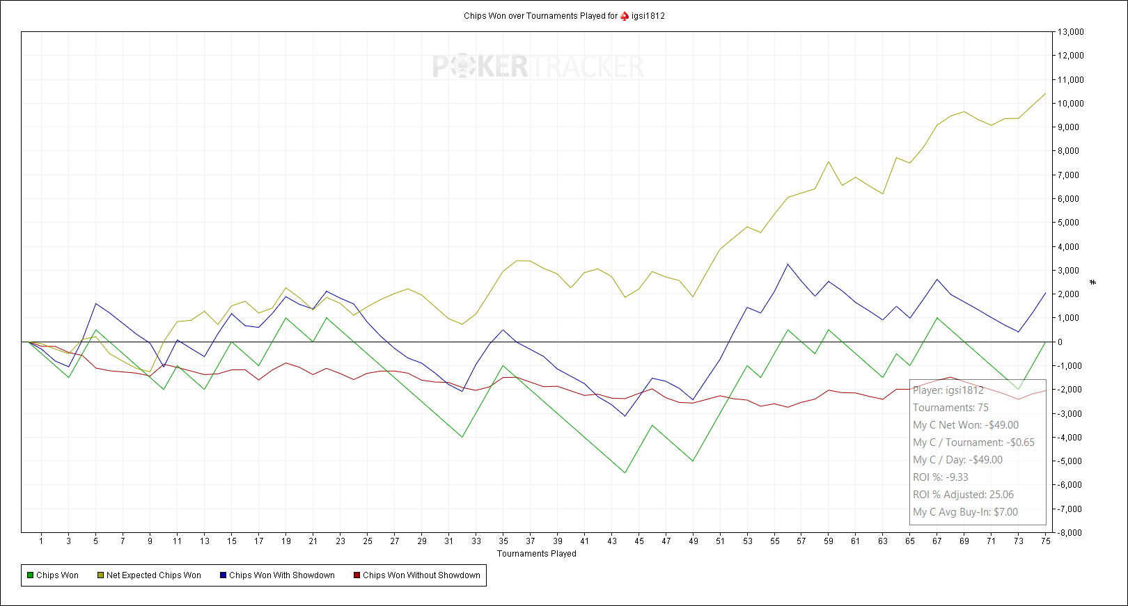Select the Chips Won Without Showdown legend label
Viewport: 1128px width, 606px height.
(x=421, y=575)
